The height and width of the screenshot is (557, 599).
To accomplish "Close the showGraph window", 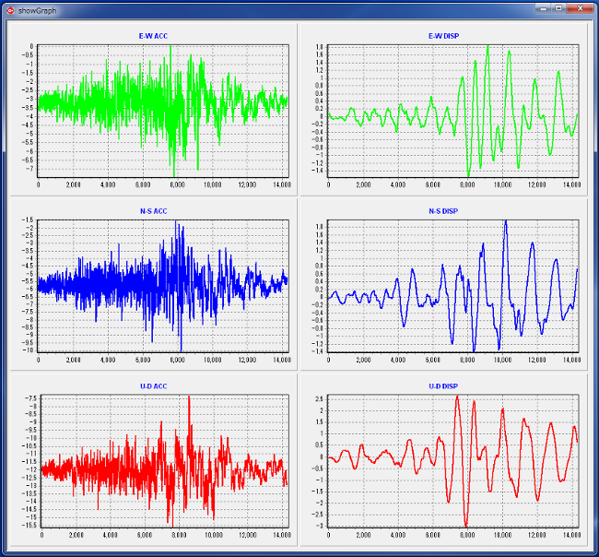I will [580, 8].
